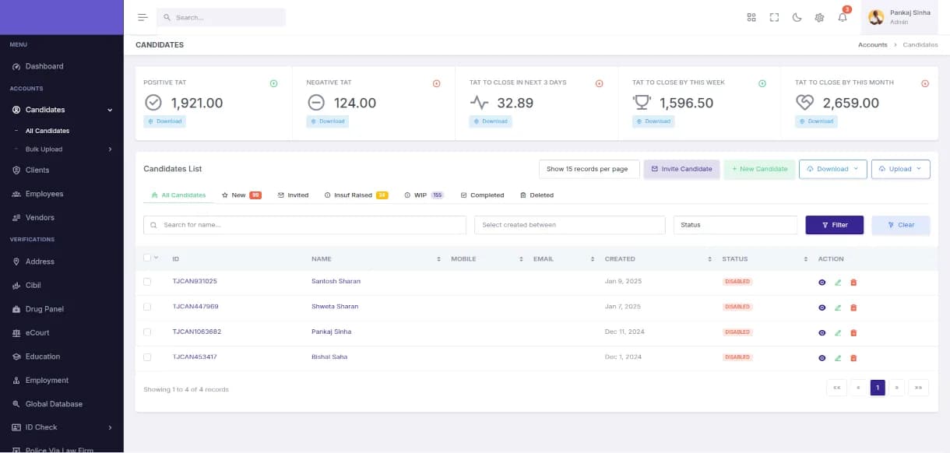Download TAT to close by this week
950x453 pixels.
[654, 121]
